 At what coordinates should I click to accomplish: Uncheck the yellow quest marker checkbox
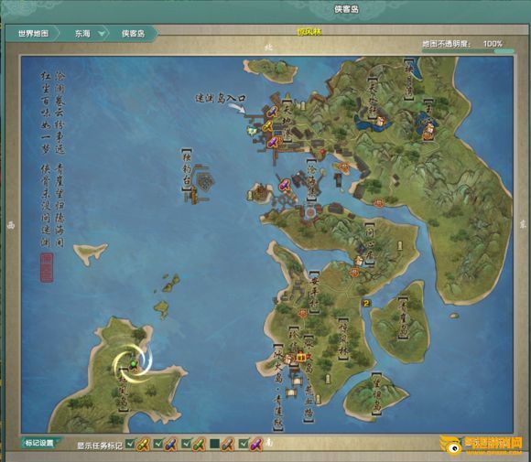pos(130,444)
